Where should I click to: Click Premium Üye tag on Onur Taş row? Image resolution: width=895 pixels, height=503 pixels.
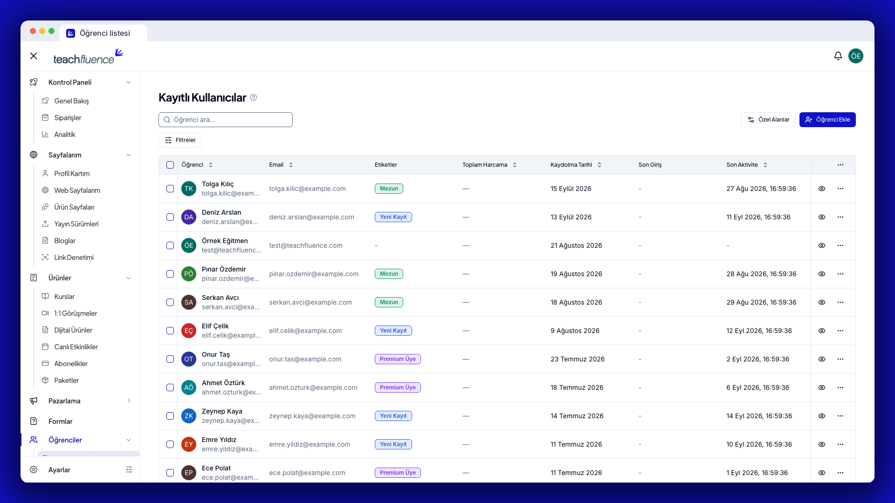tap(398, 359)
